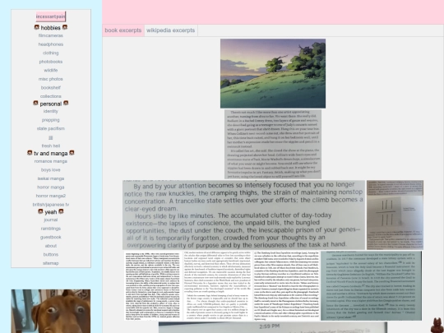Image resolution: width=444 pixels, height=333 pixels.
Task: Open the horror manga2 page
Action: tap(51, 196)
